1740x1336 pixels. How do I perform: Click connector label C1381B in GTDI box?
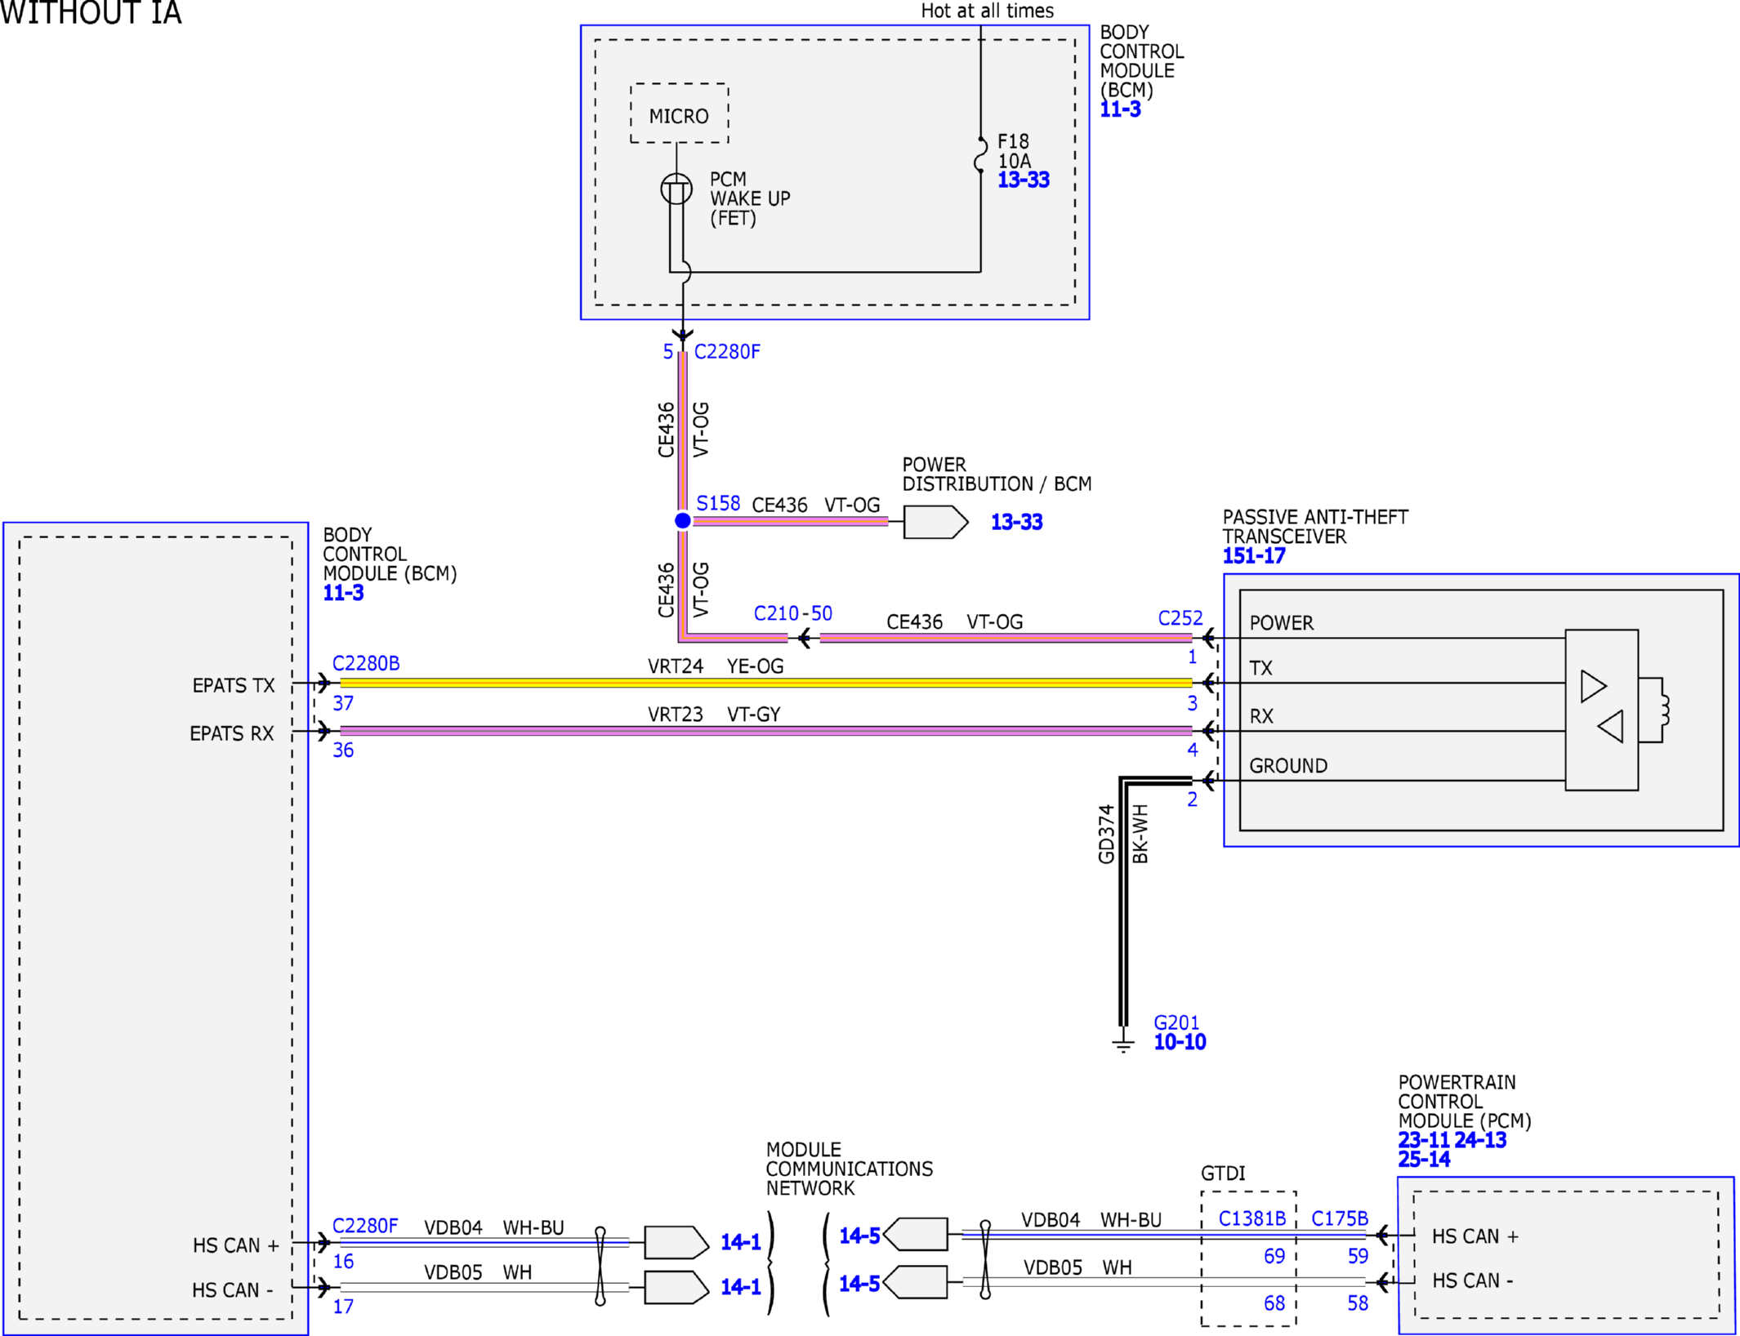[x=1252, y=1218]
